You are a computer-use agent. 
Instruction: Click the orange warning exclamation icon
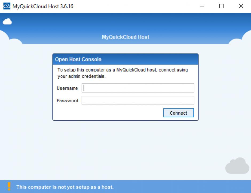point(9,186)
